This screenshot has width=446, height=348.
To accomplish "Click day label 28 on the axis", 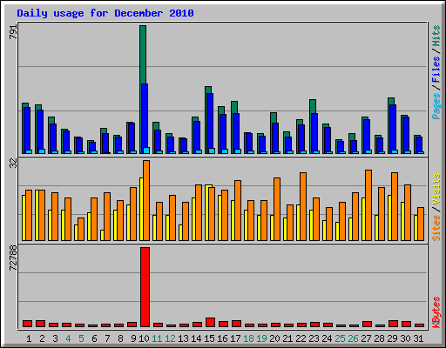I will click(379, 338).
